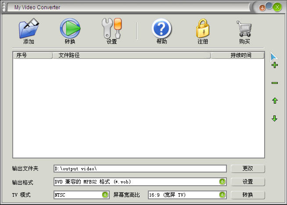
Task: Click the 持续时间 column header
Action: click(x=237, y=55)
